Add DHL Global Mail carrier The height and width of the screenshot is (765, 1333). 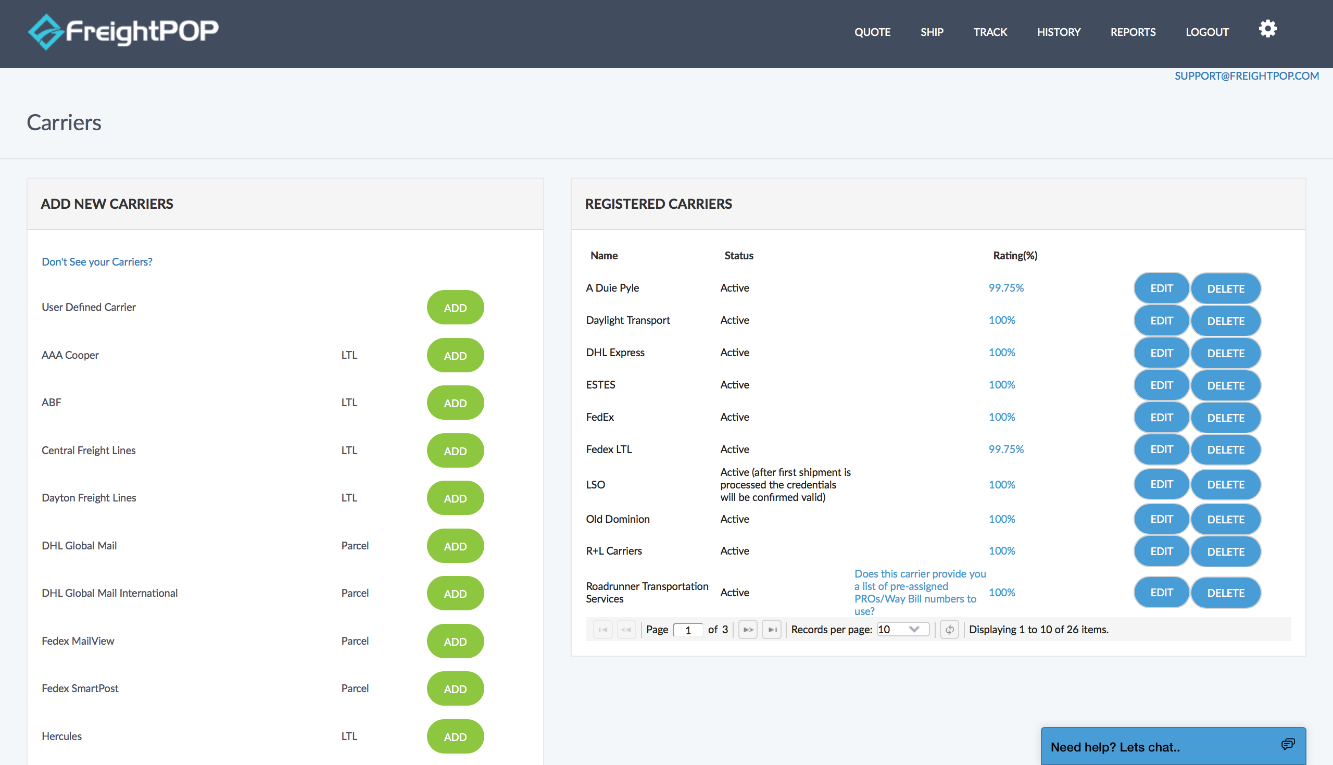(455, 545)
